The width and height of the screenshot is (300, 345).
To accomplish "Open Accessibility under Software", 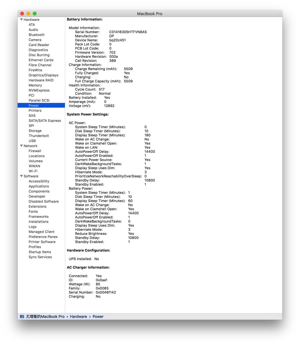I will tap(39, 181).
